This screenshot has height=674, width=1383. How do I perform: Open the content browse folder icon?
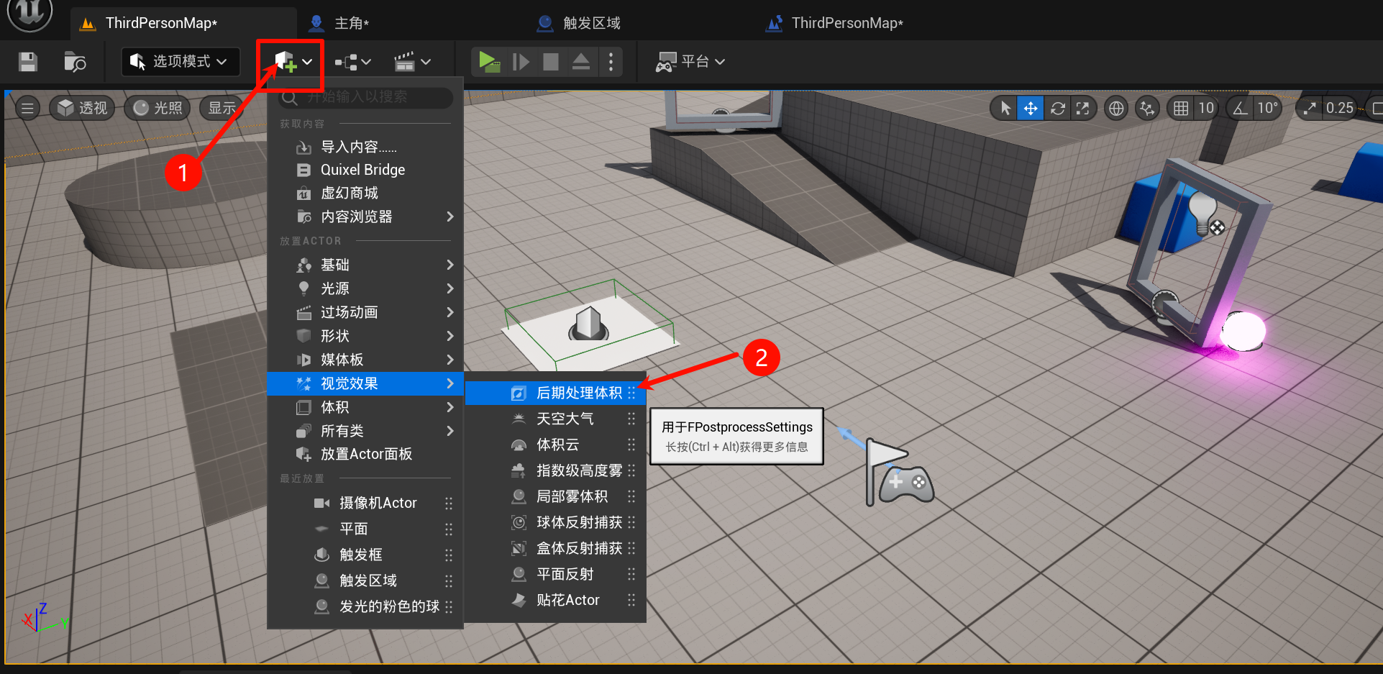coord(75,62)
